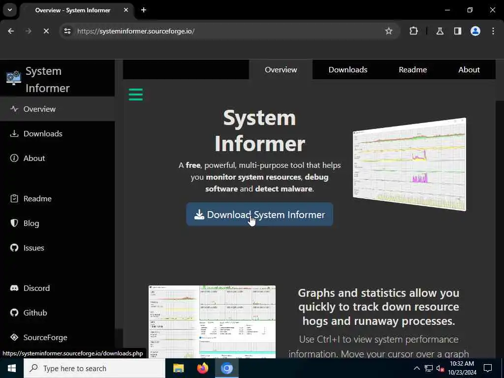Viewport: 504px width, 378px height.
Task: Open the browser side panel icon
Action: tap(458, 31)
